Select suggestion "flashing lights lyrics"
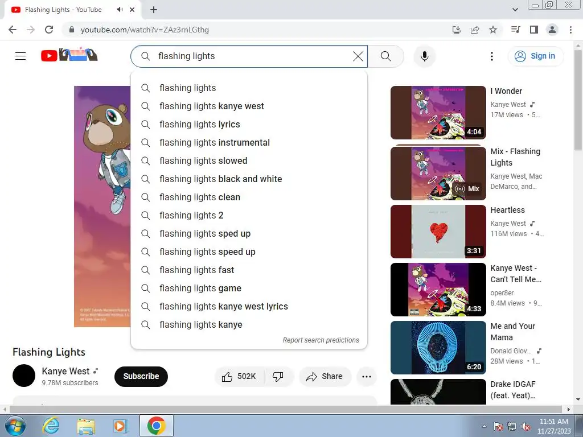The height and width of the screenshot is (437, 583). [x=249, y=125]
